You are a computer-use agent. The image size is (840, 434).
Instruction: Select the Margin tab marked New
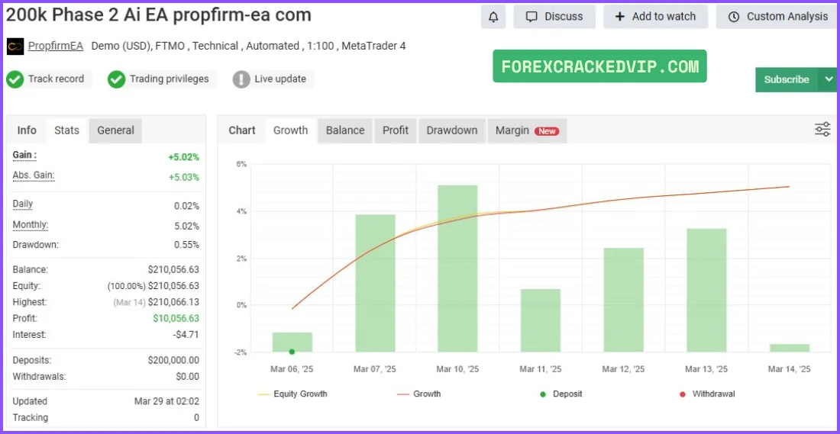click(526, 130)
